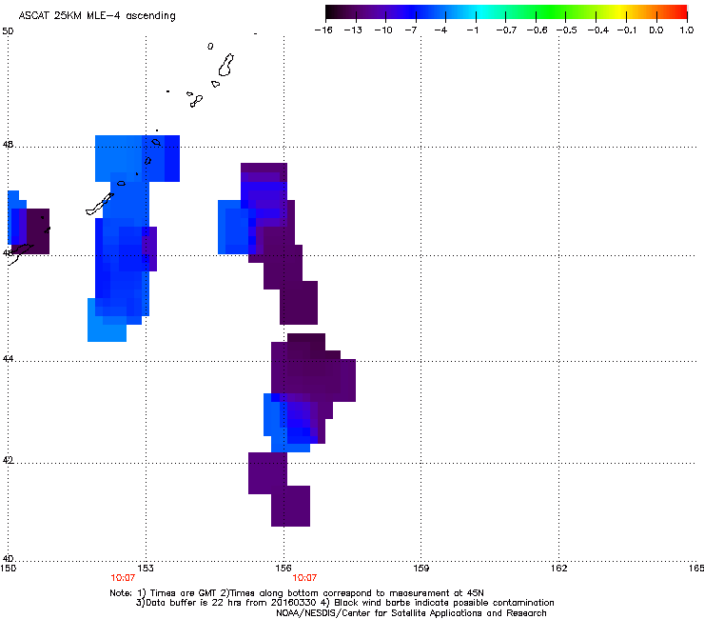This screenshot has height=619, width=704.
Task: Click the largest island outline near 49N
Action: click(225, 65)
